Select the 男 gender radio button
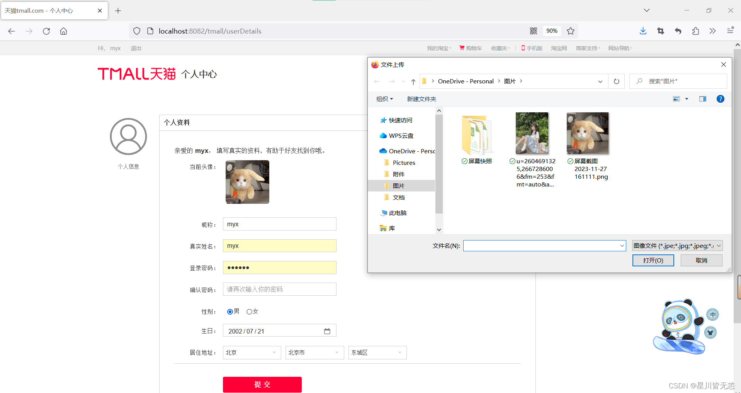 [x=230, y=312]
